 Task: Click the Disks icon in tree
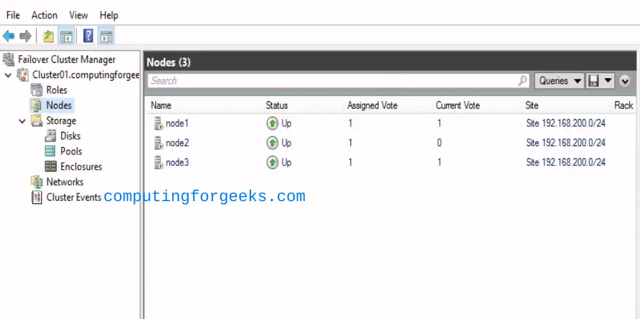pyautogui.click(x=51, y=136)
